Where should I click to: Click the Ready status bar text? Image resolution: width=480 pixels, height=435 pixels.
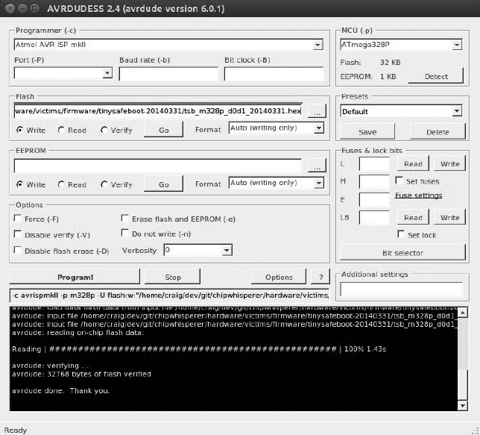coord(16,430)
